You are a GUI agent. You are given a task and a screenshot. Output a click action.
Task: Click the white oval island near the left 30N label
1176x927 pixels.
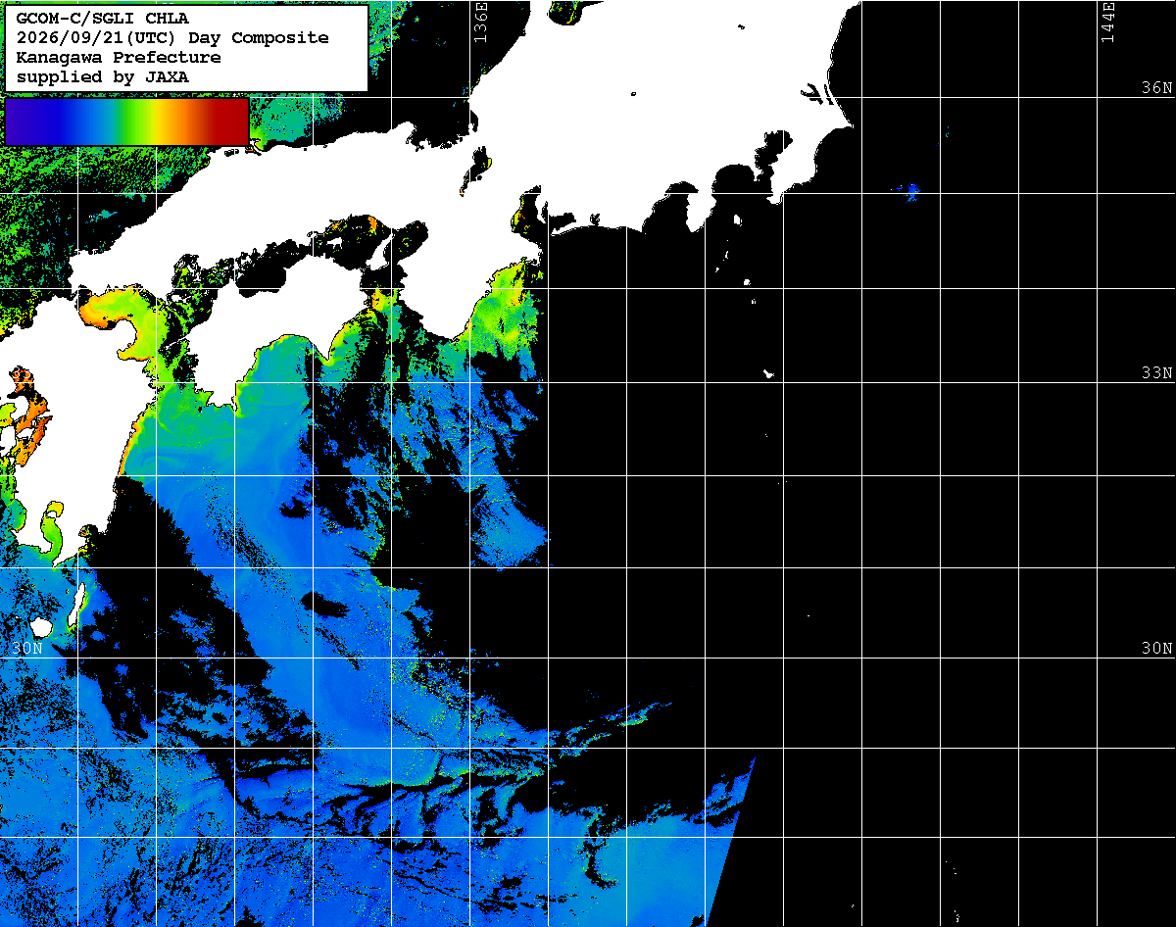(40, 625)
